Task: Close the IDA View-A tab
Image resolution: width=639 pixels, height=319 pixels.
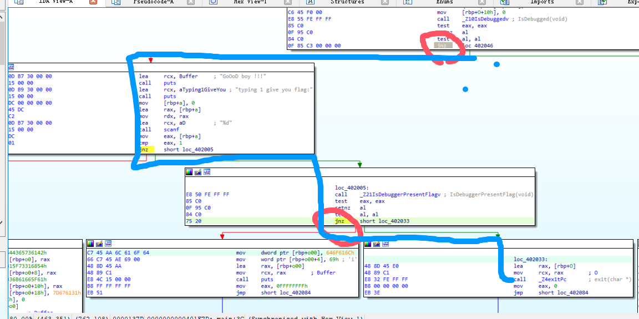Action: pos(93,2)
